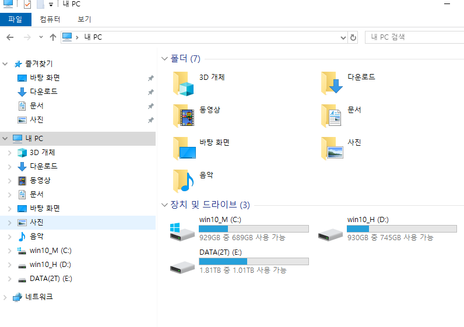Open the 컴퓨터 ribbon tab
Screen dimensions: 464x327
click(x=50, y=20)
